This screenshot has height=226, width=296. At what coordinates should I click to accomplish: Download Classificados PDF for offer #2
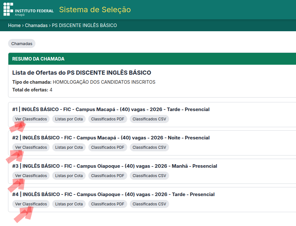click(x=108, y=147)
